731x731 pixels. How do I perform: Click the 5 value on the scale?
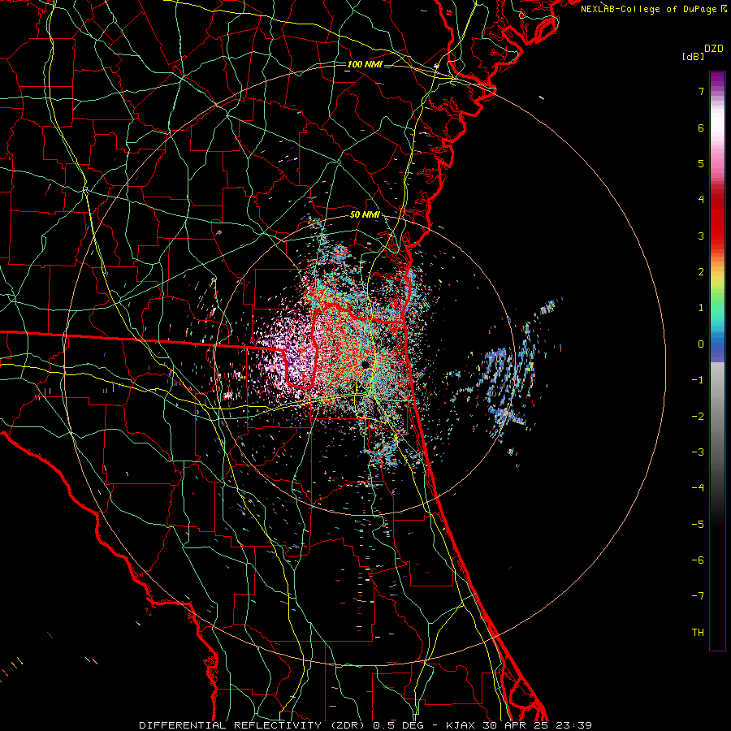coord(701,163)
